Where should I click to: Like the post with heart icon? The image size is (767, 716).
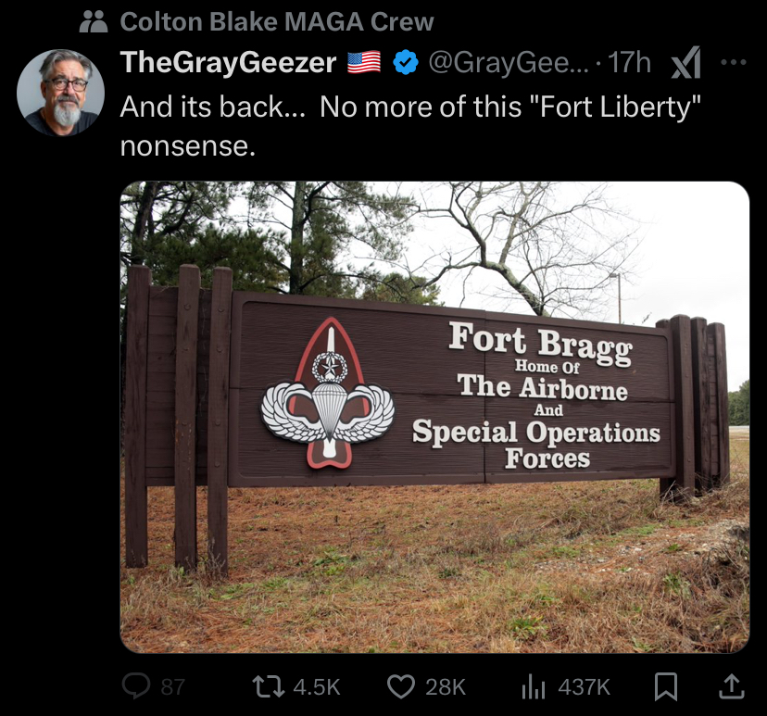click(401, 686)
